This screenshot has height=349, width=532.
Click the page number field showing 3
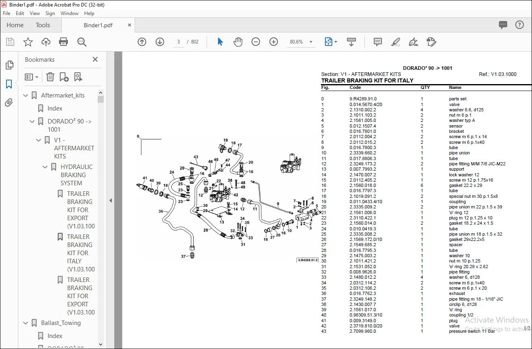click(179, 42)
